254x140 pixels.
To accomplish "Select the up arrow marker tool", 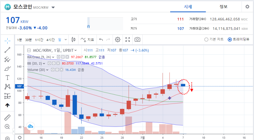I will pos(7,105).
